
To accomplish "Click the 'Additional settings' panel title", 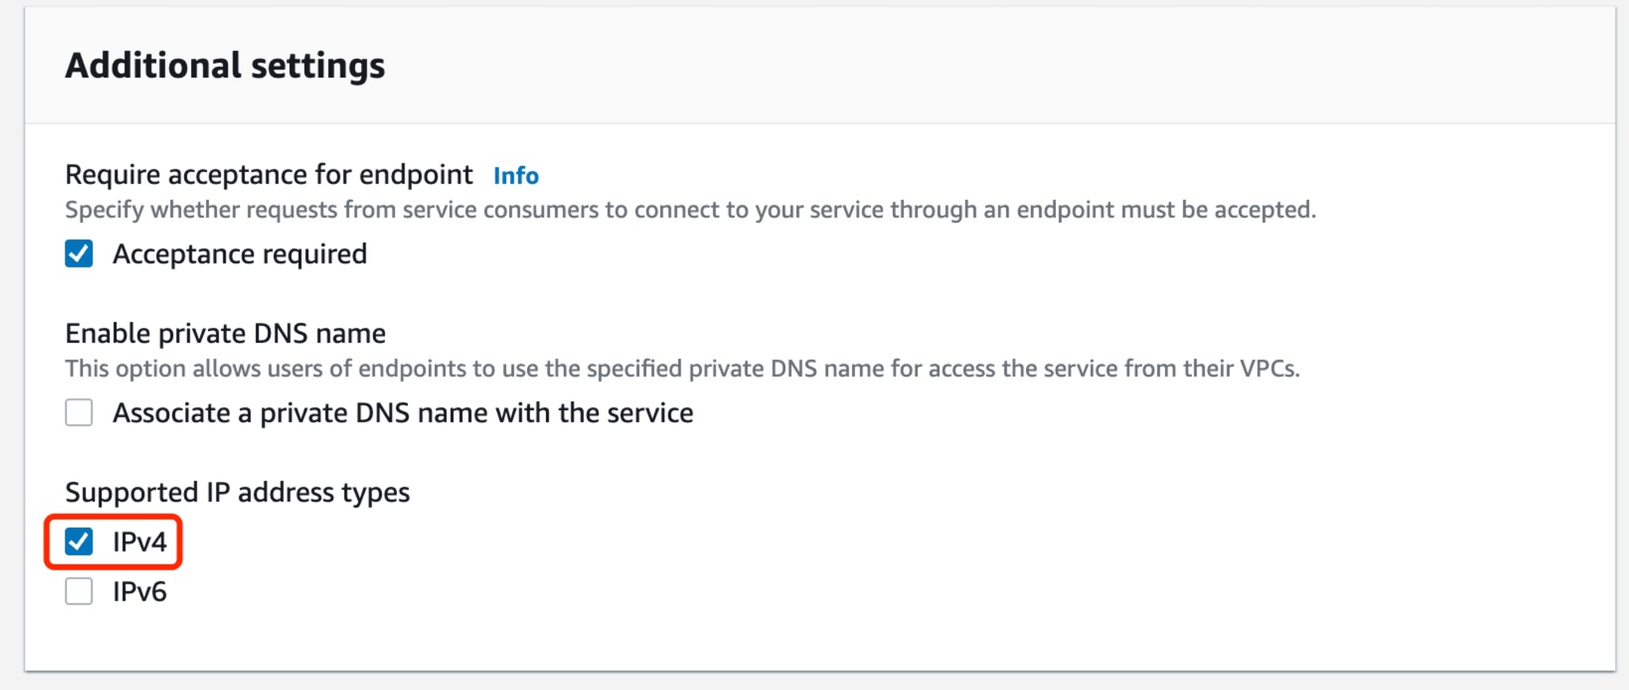I will click(x=225, y=65).
